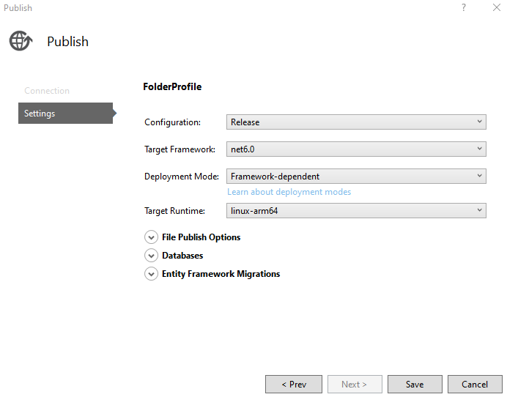Expand the Databases section label
The image size is (507, 397).
[x=182, y=256]
